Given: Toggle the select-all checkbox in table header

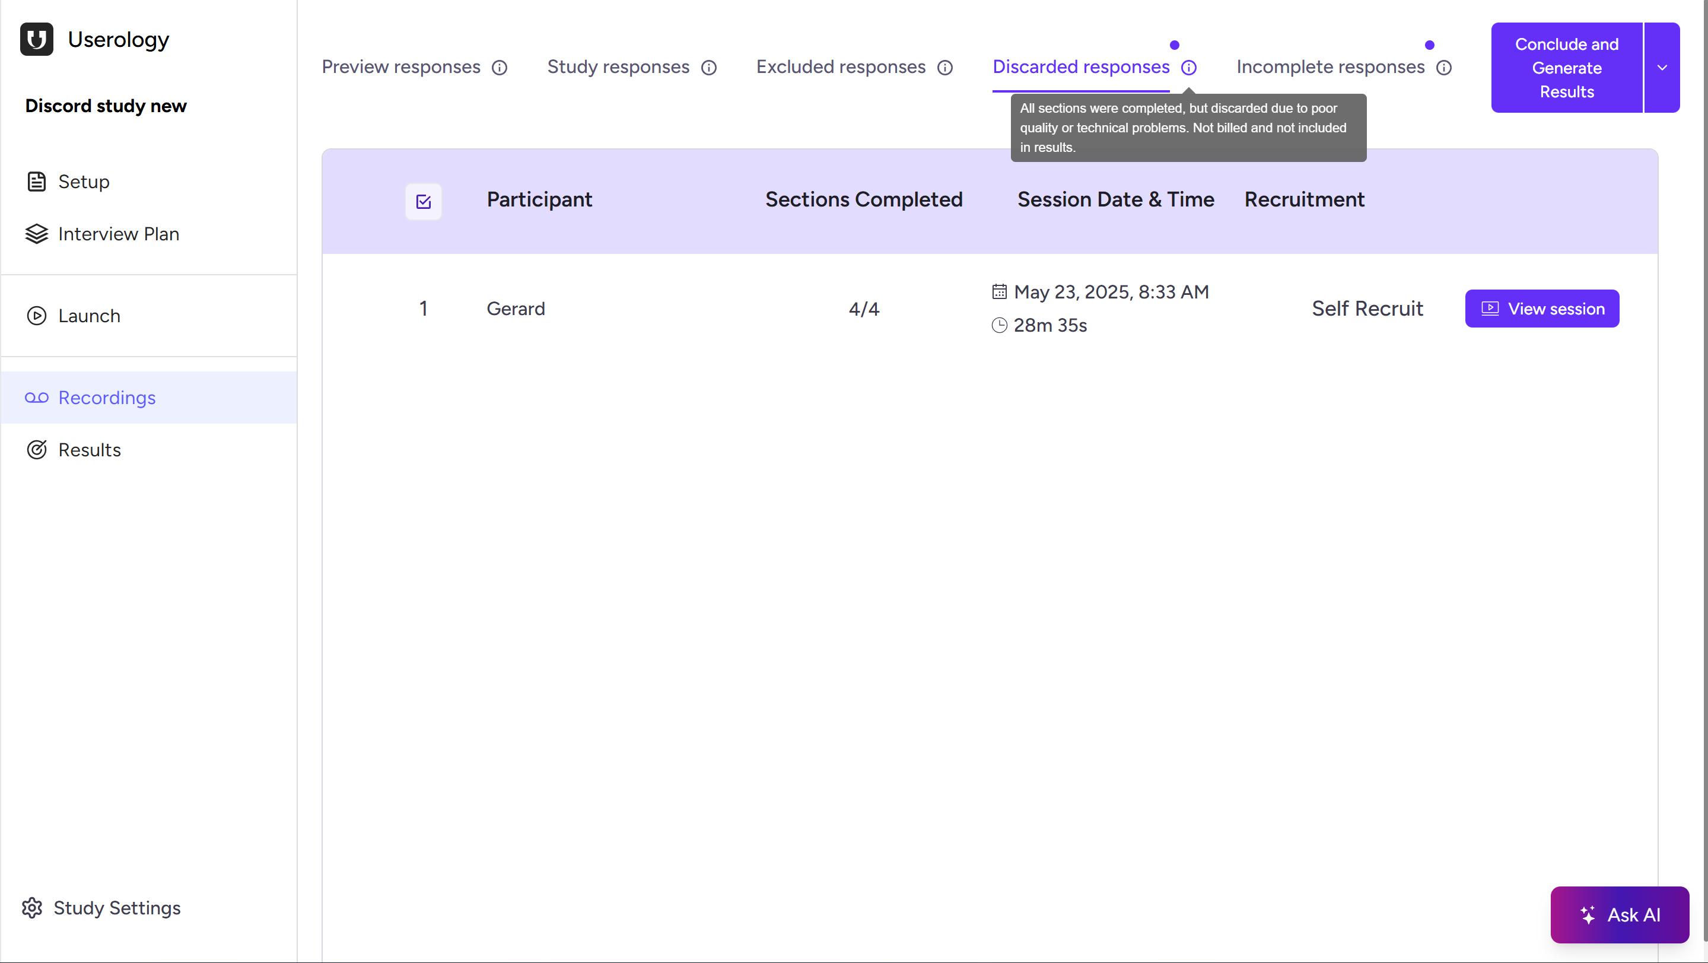Looking at the screenshot, I should 423,201.
